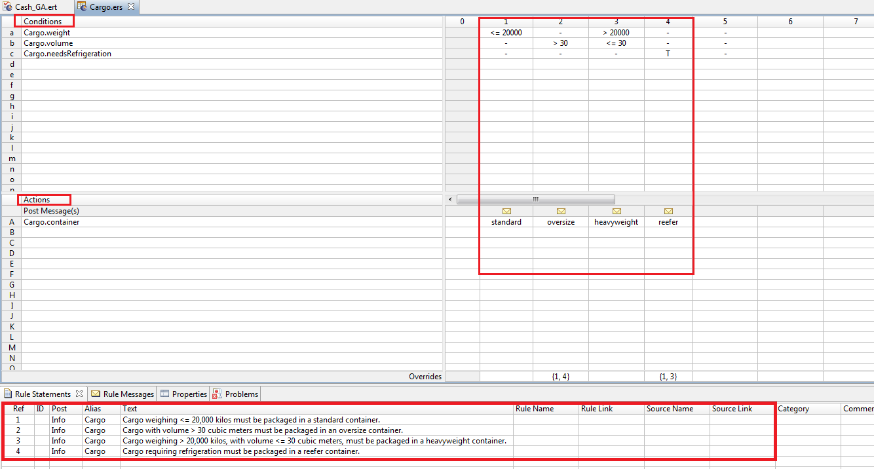
Task: Select the "reefer" container action cell
Action: tap(668, 222)
